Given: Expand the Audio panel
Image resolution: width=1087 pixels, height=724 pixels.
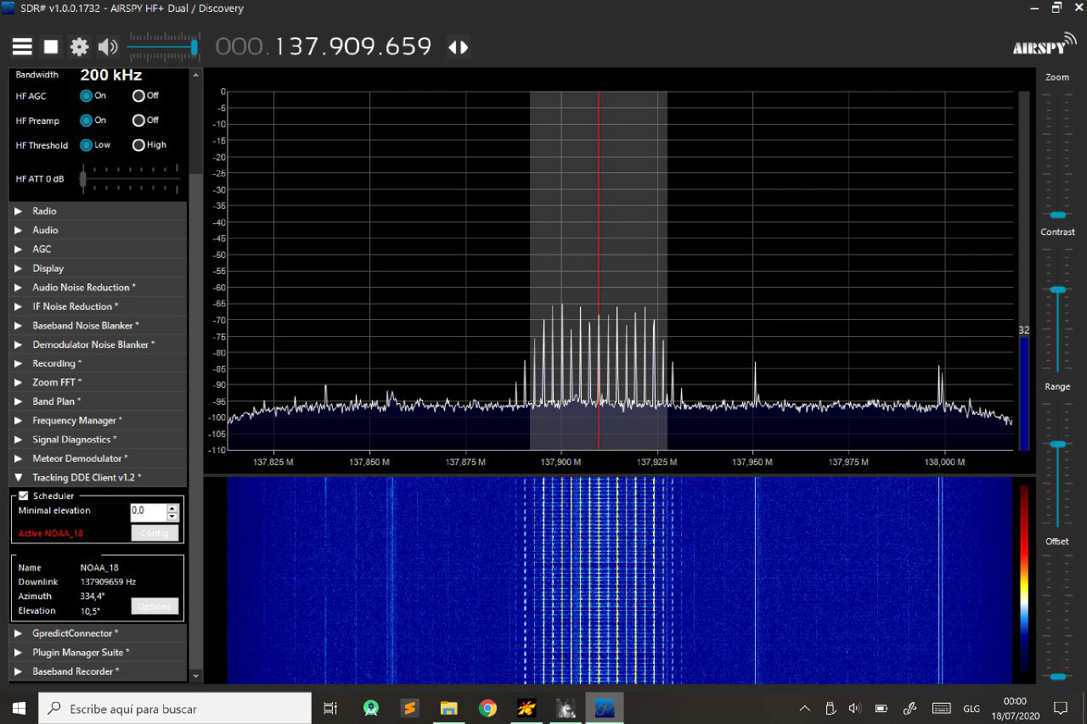Looking at the screenshot, I should point(98,230).
